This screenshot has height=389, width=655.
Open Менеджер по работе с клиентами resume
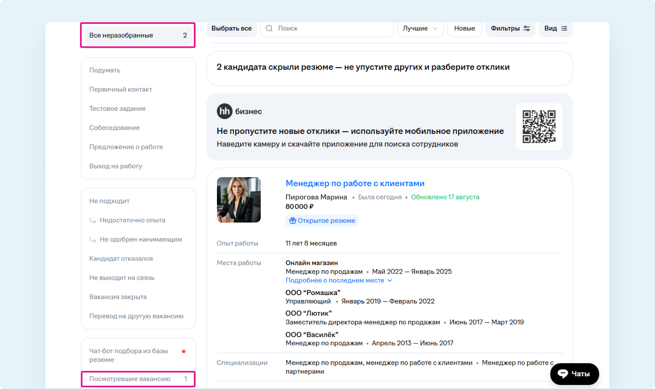[355, 183]
